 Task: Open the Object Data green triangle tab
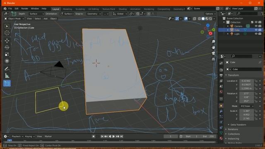click(x=221, y=133)
